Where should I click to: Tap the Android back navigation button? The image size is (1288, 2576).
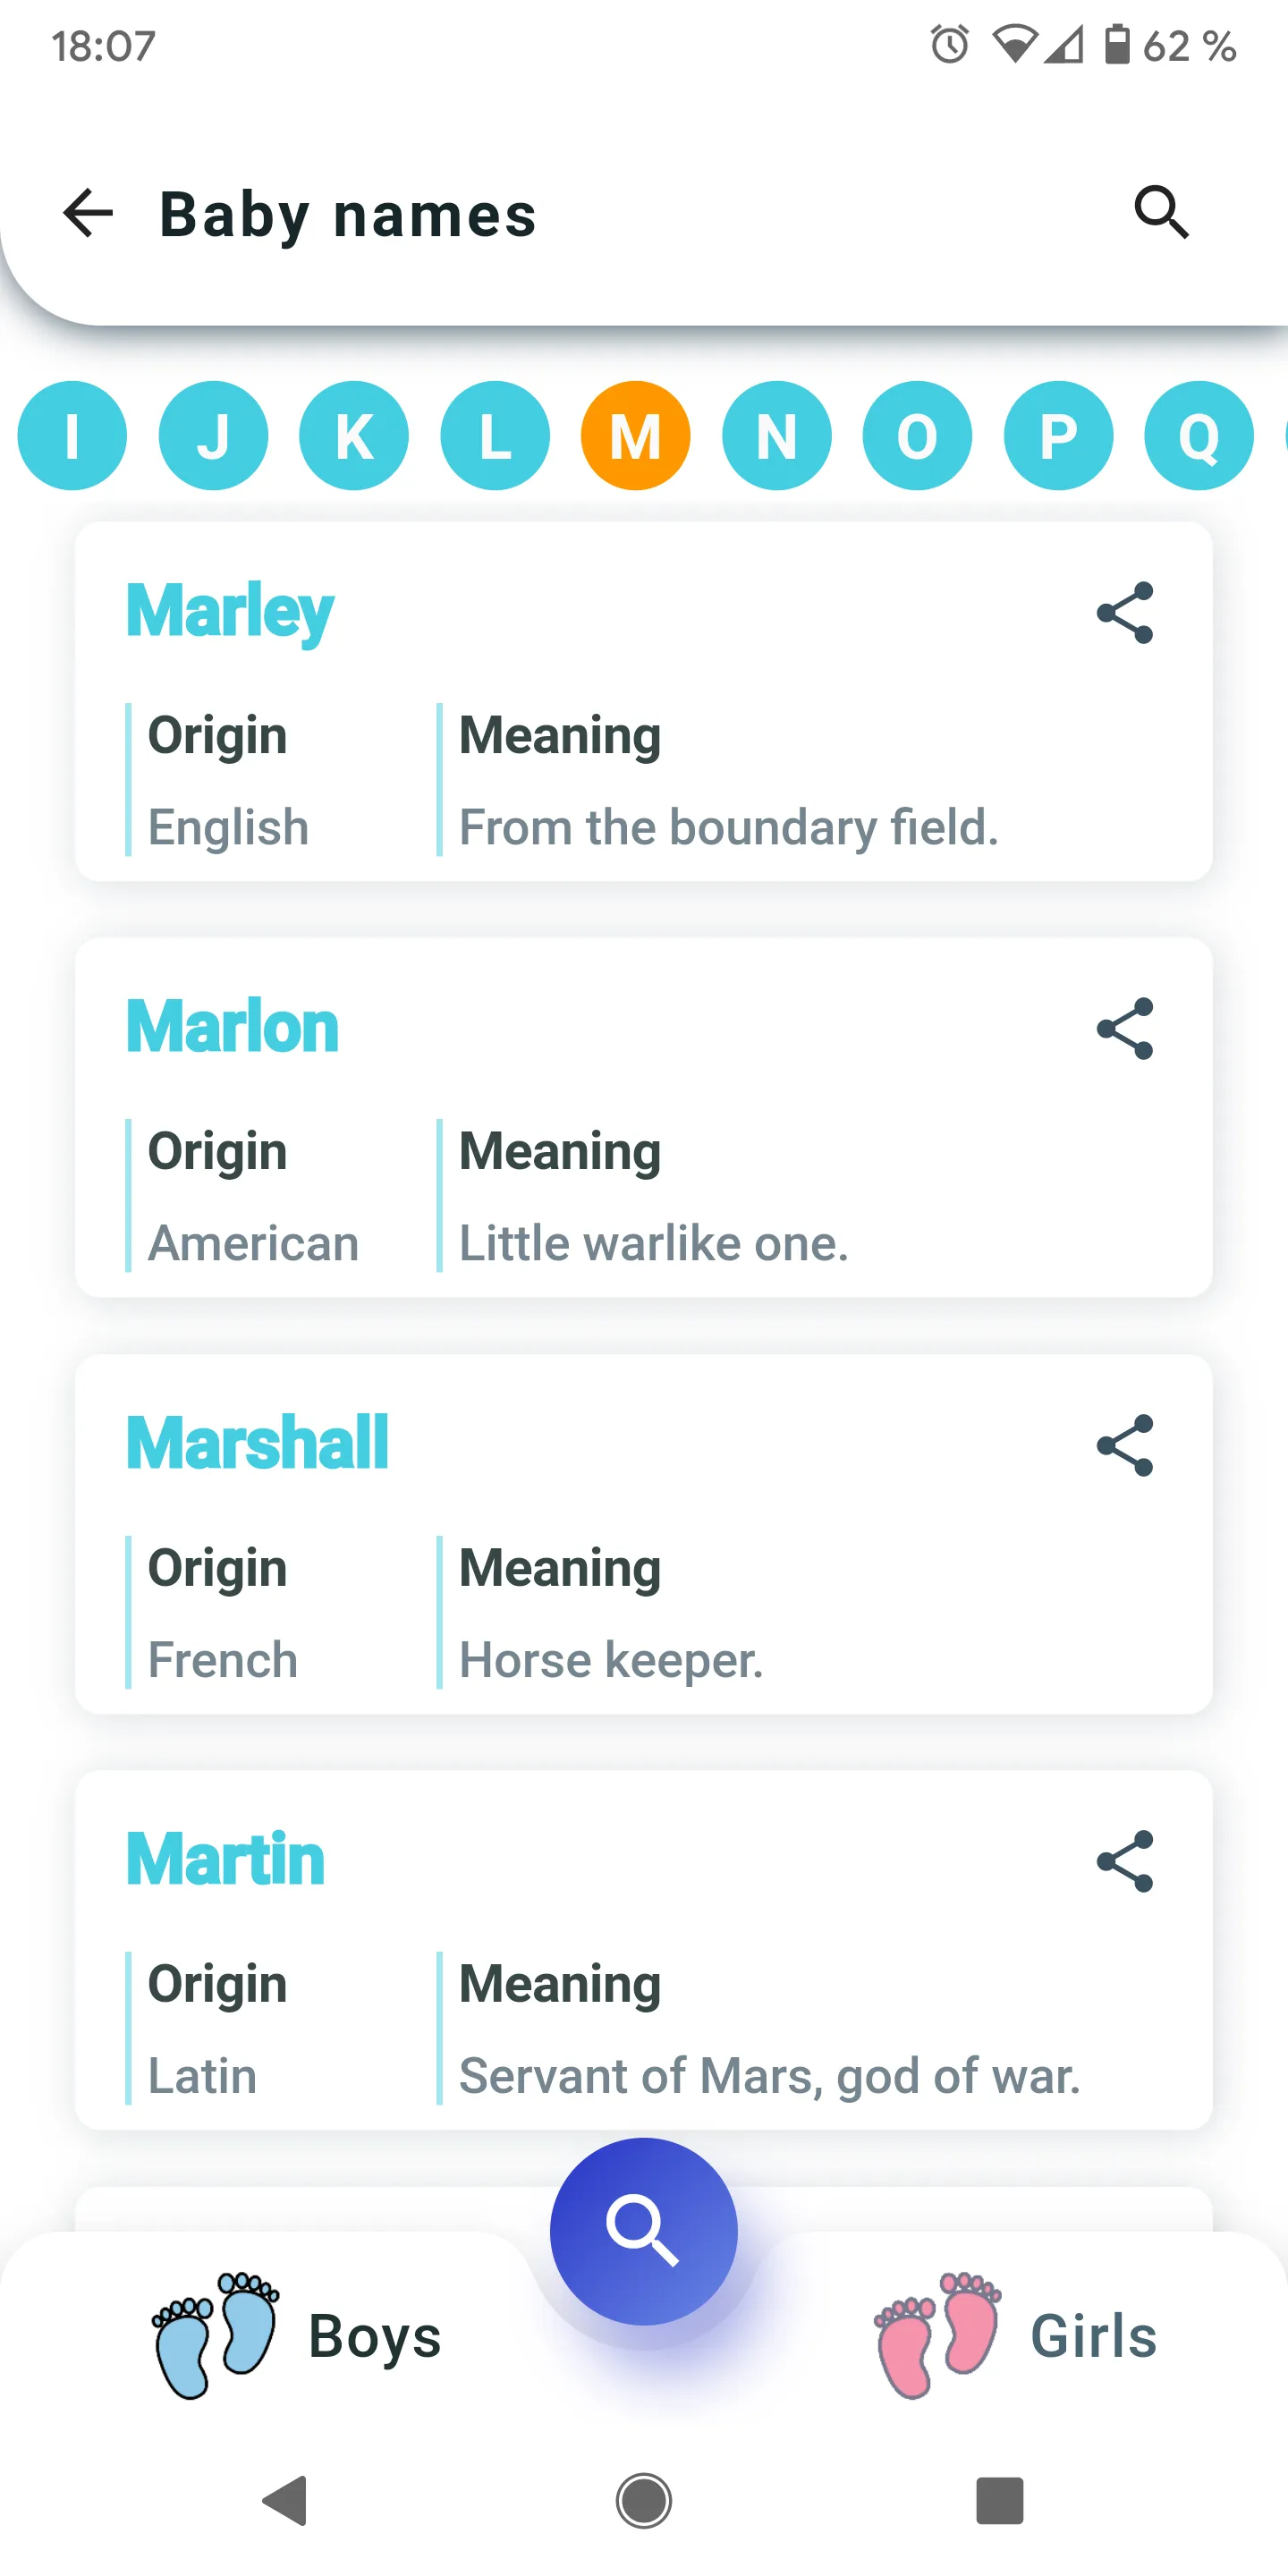pyautogui.click(x=286, y=2501)
